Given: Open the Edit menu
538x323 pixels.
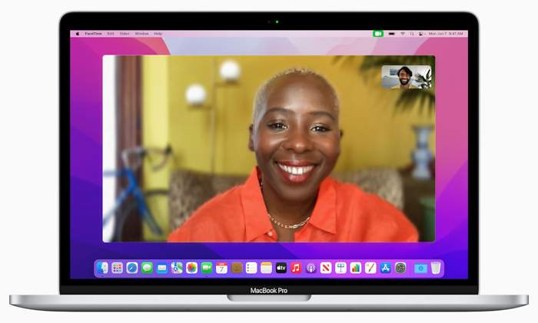Looking at the screenshot, I should click(x=111, y=34).
